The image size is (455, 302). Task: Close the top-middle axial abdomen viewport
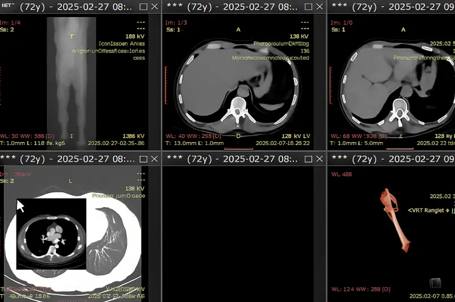point(320,7)
